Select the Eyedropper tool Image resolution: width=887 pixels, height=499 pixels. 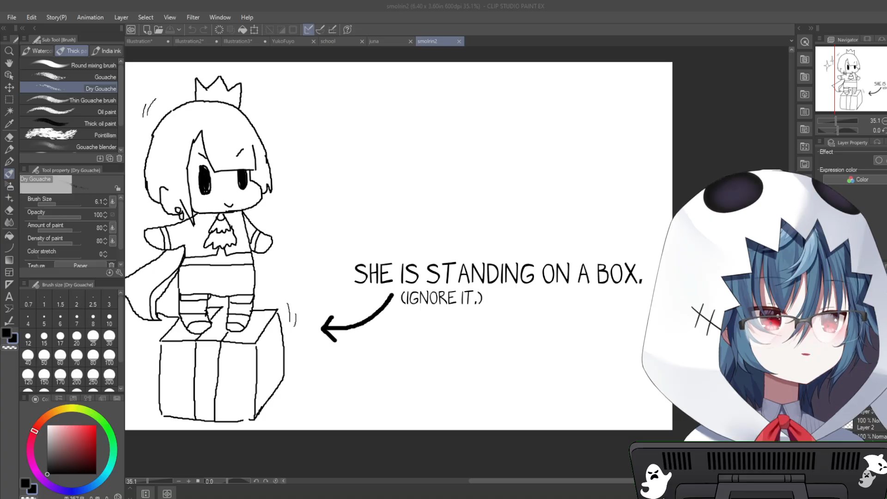[9, 124]
